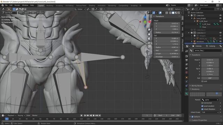Toggle viewport overlays icon
The image size is (223, 125).
pyautogui.click(x=160, y=13)
